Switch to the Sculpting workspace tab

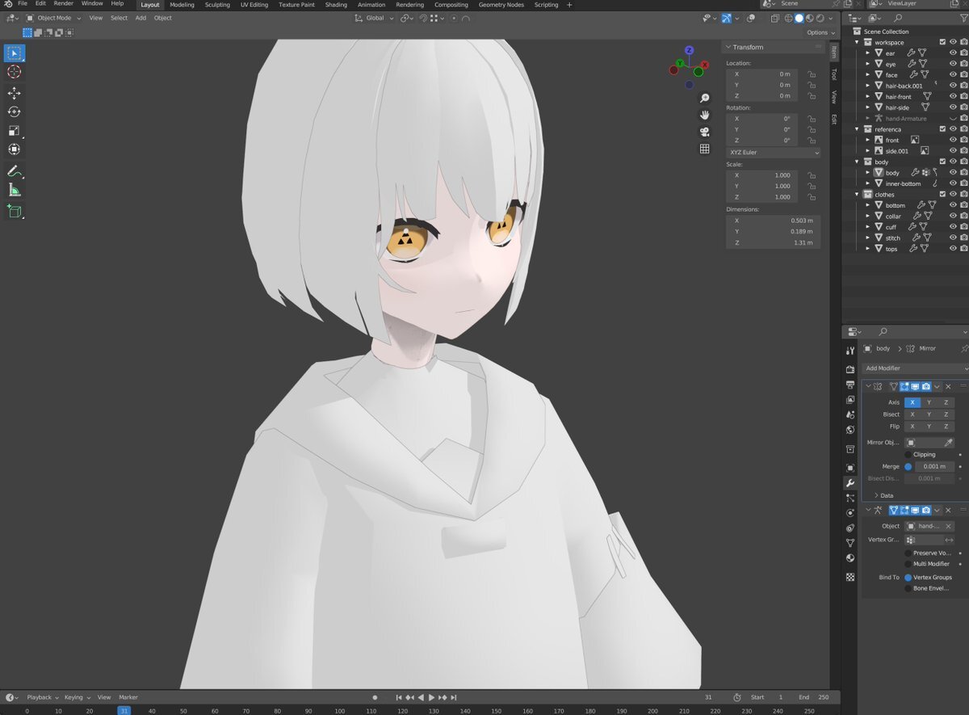click(x=216, y=5)
